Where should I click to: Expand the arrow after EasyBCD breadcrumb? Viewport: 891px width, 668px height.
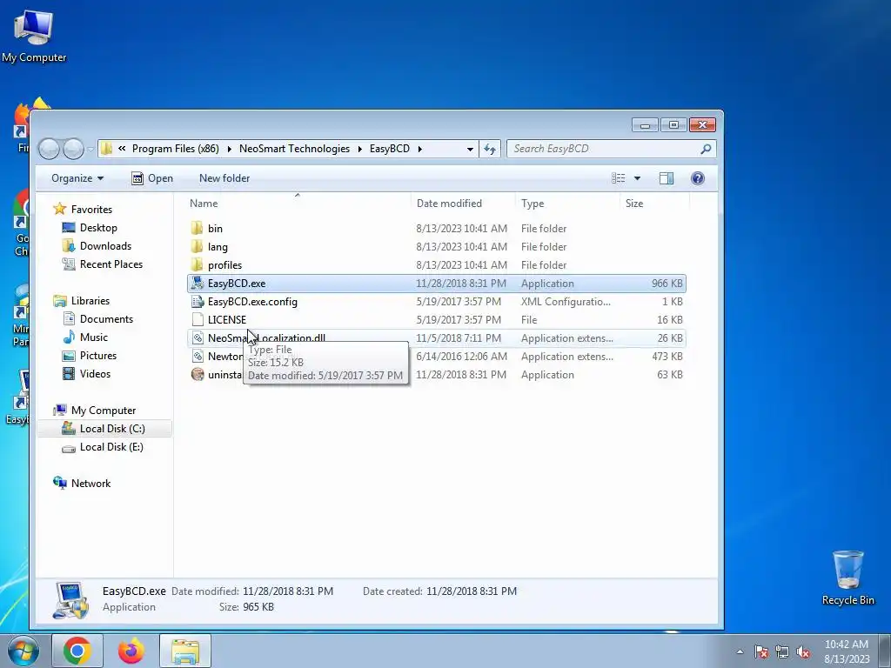point(420,149)
